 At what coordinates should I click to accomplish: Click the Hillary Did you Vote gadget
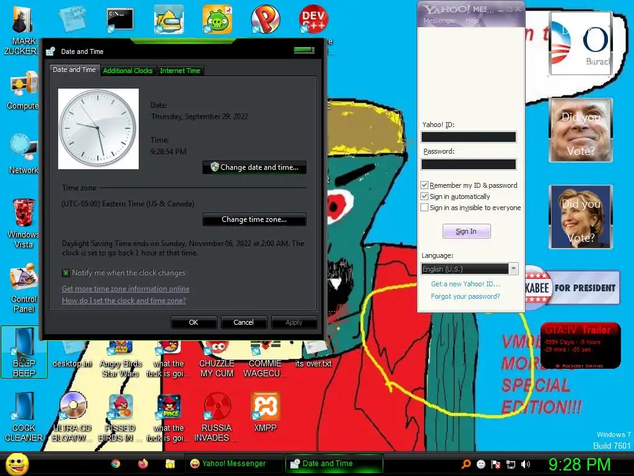point(581,217)
